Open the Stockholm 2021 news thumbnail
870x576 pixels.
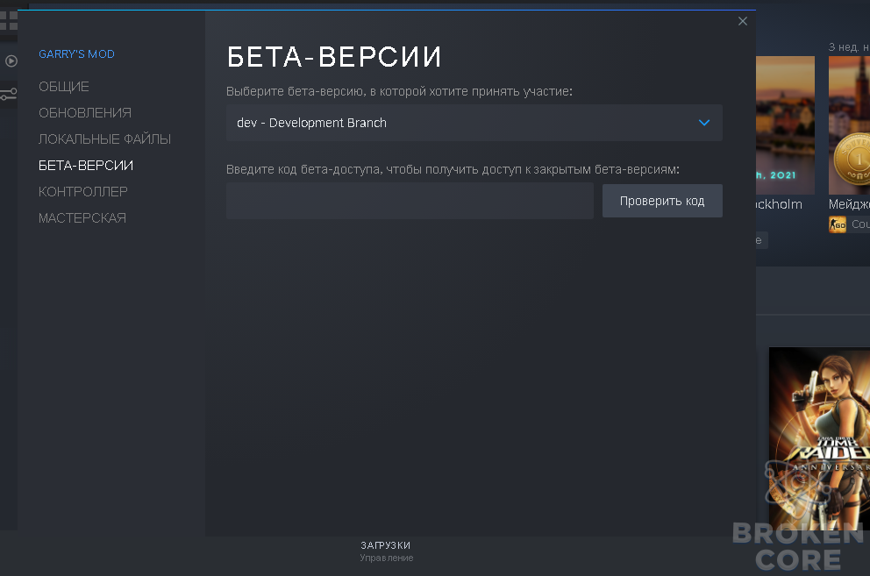(785, 124)
